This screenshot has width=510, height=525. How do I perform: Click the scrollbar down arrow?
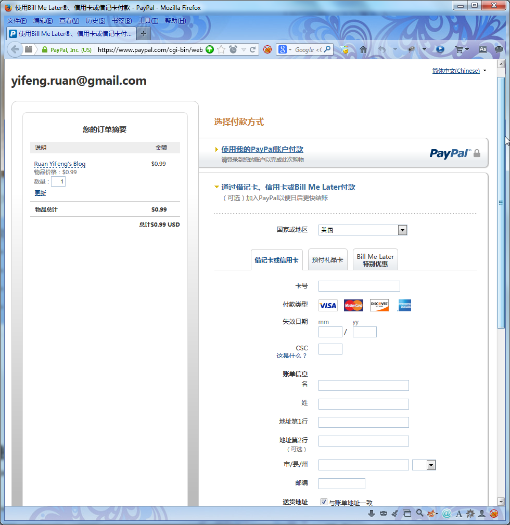click(x=501, y=502)
